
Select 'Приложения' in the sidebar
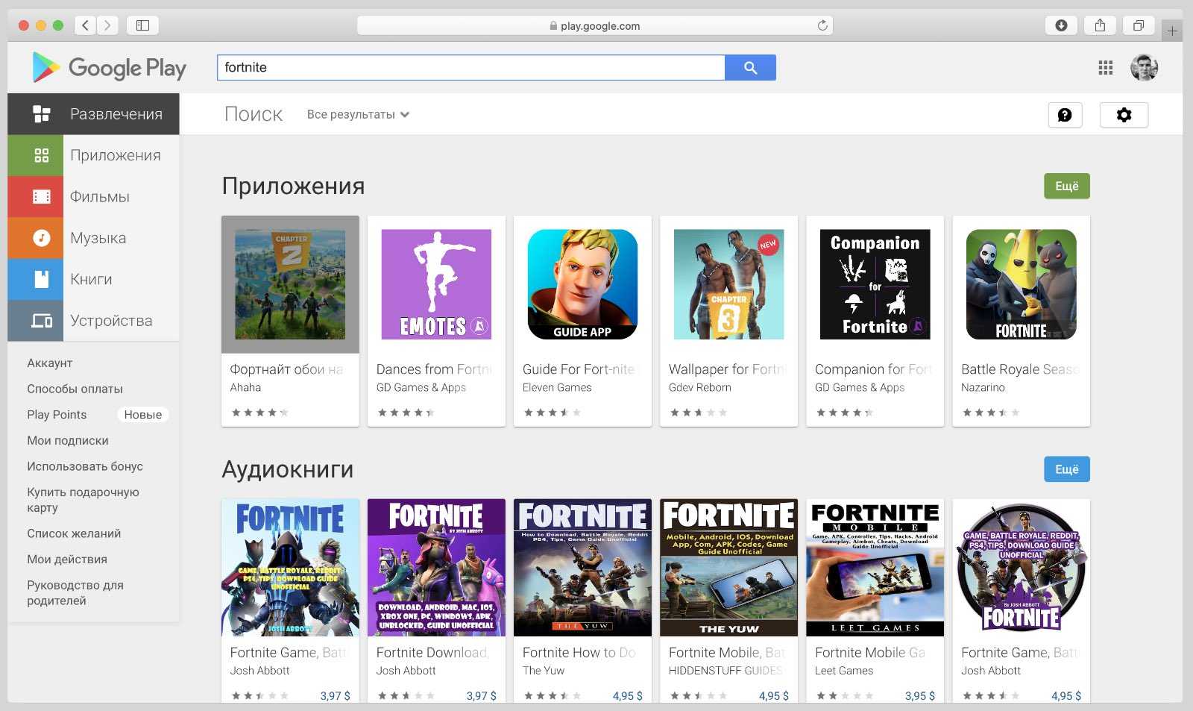point(115,155)
